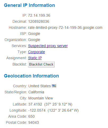Select the General IP Information heading
108x128 pixels.
pyautogui.click(x=29, y=5)
